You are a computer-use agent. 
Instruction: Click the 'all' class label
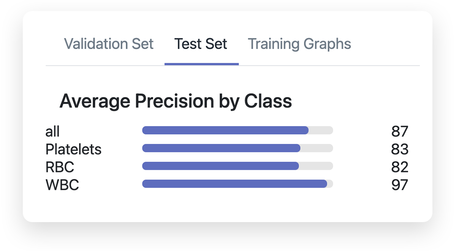coord(52,132)
